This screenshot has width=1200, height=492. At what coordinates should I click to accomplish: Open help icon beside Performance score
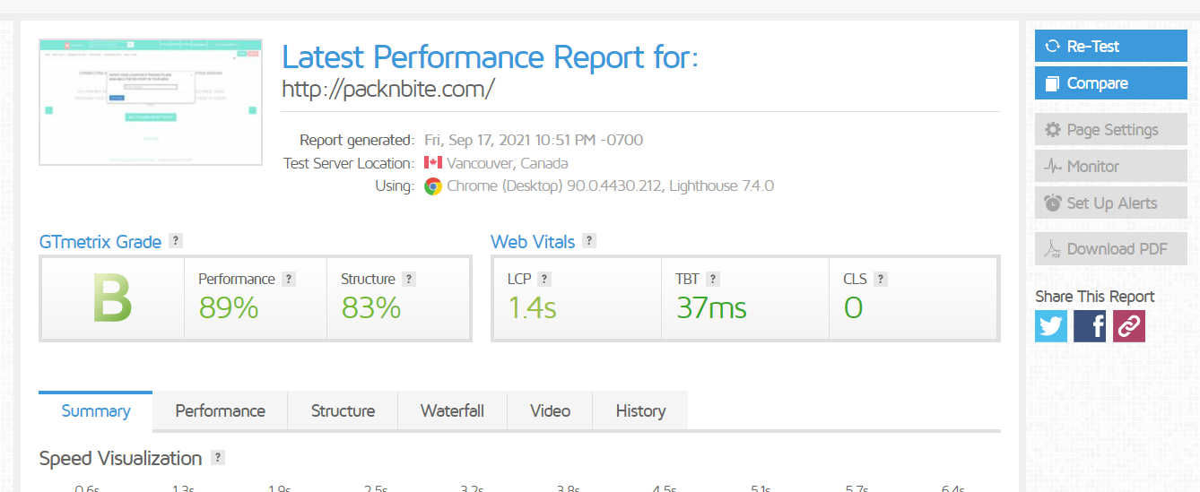(x=289, y=280)
